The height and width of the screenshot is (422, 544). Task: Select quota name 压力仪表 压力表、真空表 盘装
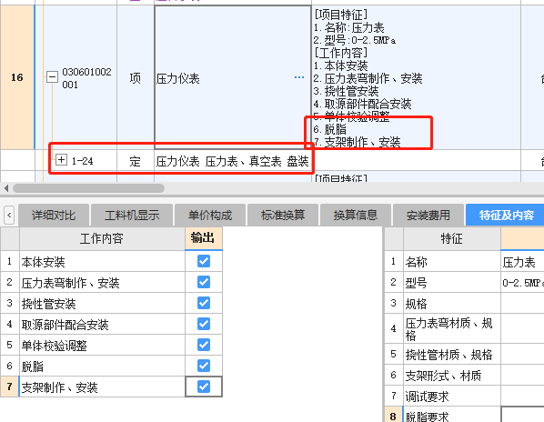tap(233, 161)
